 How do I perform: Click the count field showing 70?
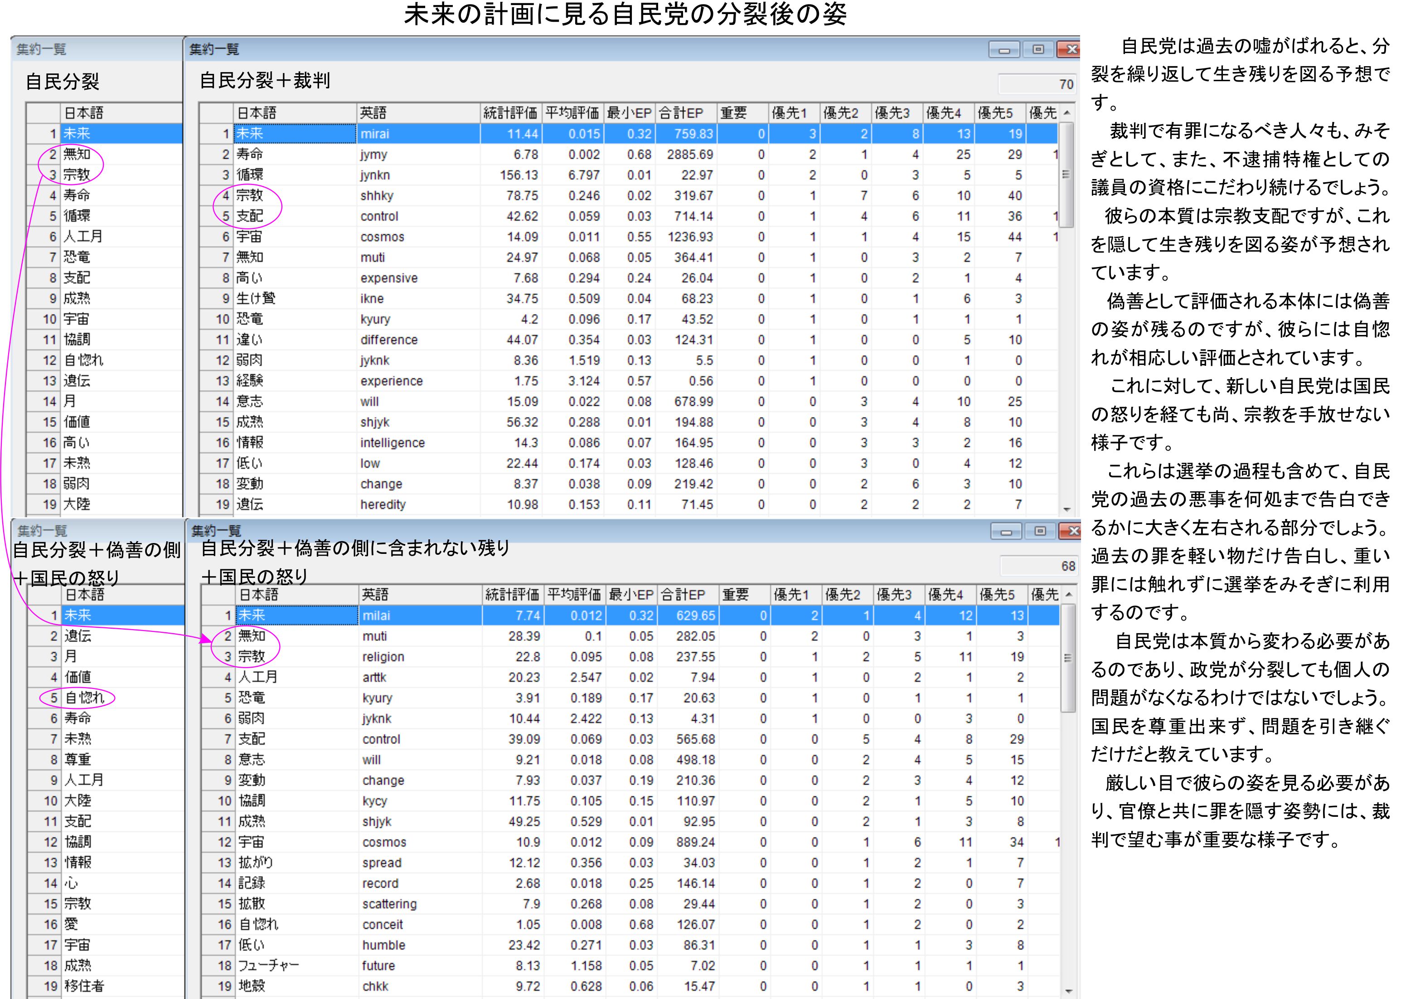pos(1037,84)
